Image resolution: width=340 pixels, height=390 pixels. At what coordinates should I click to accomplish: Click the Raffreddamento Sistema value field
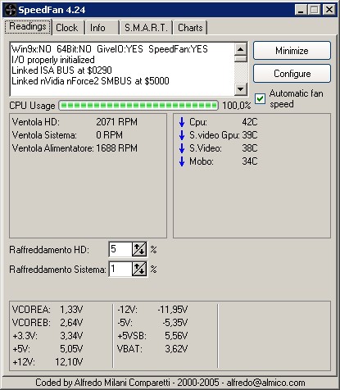[120, 269]
